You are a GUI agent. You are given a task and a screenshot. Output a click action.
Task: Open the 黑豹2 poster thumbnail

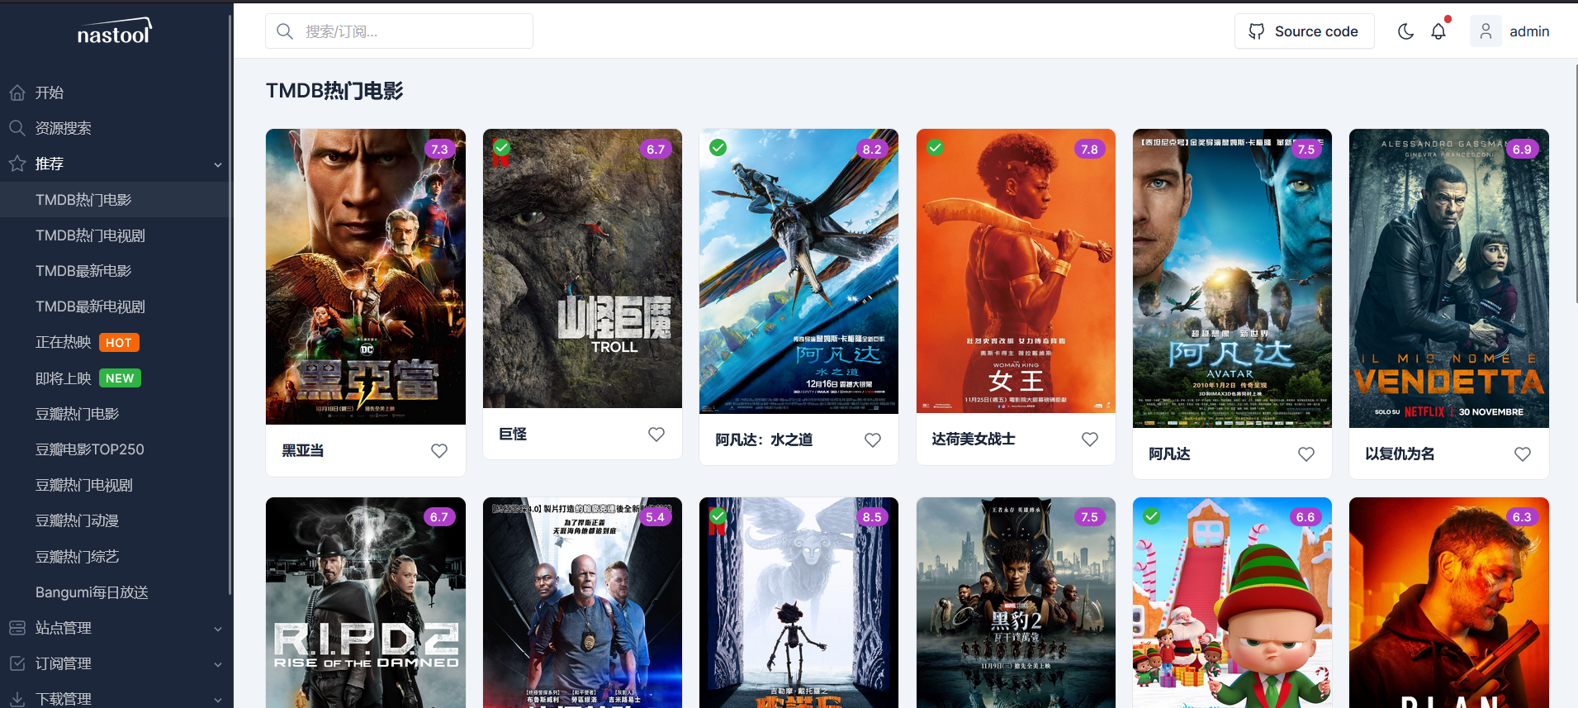(1016, 602)
